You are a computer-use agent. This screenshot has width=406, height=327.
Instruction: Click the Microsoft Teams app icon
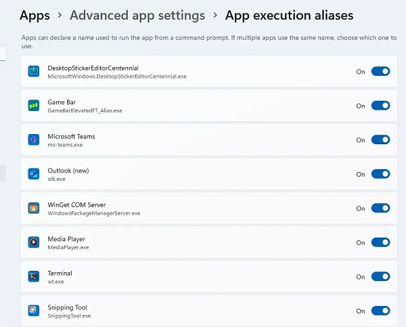coord(34,139)
